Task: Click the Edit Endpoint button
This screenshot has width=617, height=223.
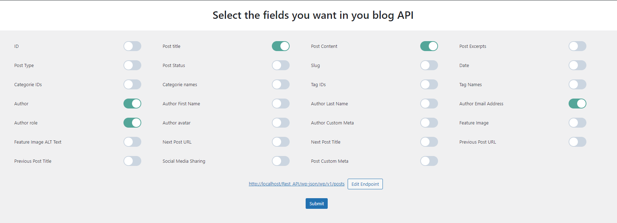Action: pyautogui.click(x=365, y=184)
